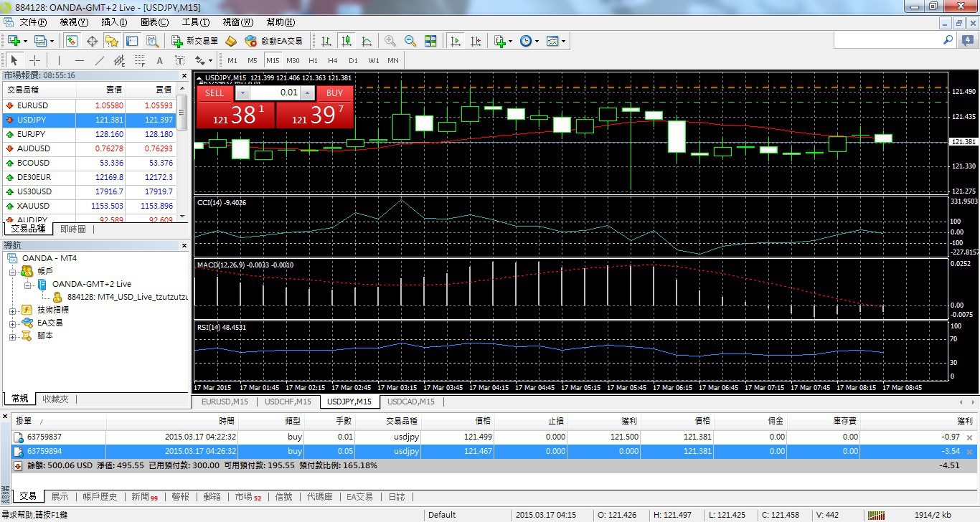
Task: Select the horizontal line drawing tool
Action: [x=79, y=61]
